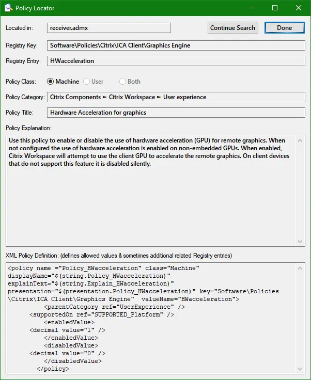The height and width of the screenshot is (380, 311).
Task: Minimize the Policy Locator window
Action: tap(252, 8)
